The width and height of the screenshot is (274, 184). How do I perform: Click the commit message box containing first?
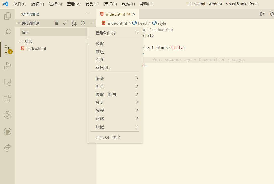(x=54, y=32)
